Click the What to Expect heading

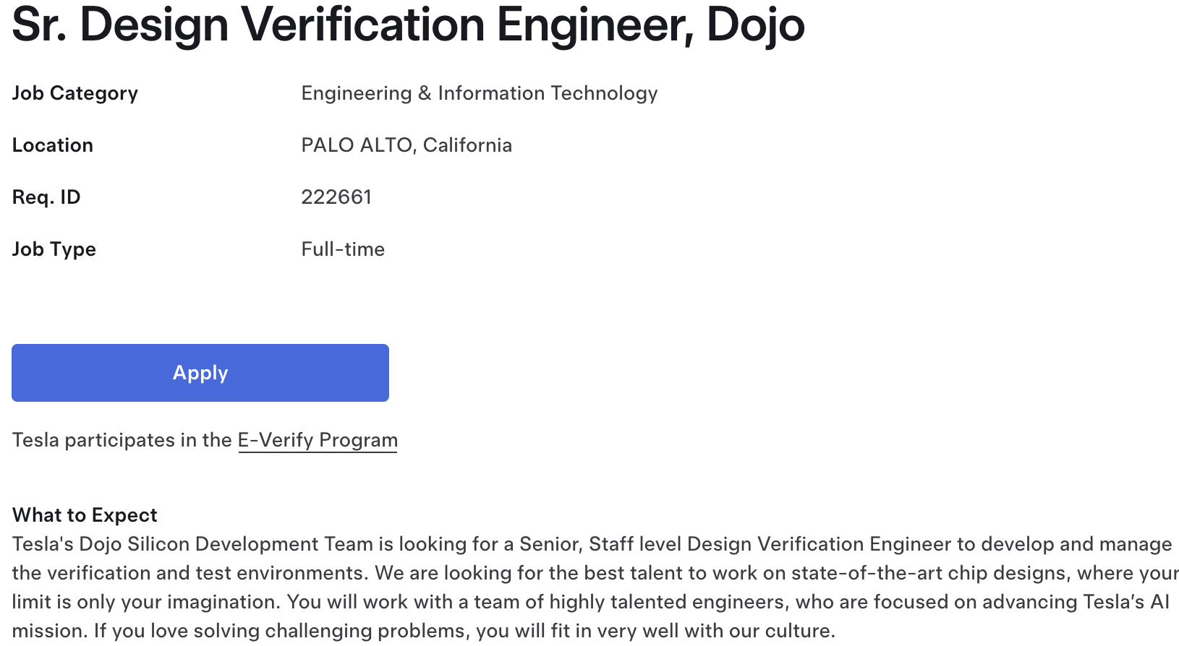(x=85, y=515)
